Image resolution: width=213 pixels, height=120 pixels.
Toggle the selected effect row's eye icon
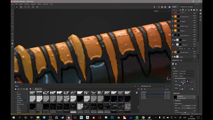click(180, 48)
